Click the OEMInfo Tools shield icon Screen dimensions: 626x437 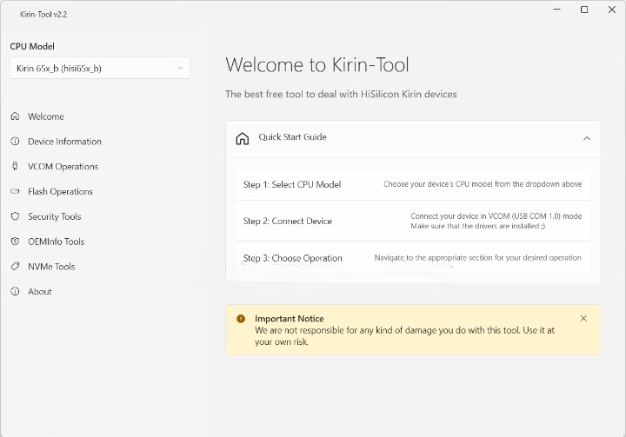tap(15, 242)
